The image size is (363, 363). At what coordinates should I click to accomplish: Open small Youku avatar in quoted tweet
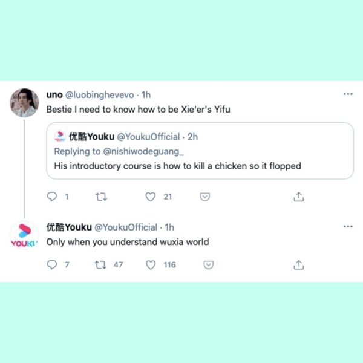(x=60, y=136)
